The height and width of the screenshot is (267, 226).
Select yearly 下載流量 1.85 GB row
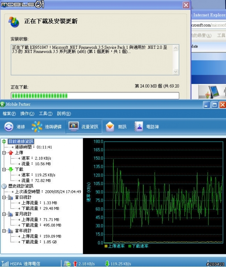(x=39, y=242)
